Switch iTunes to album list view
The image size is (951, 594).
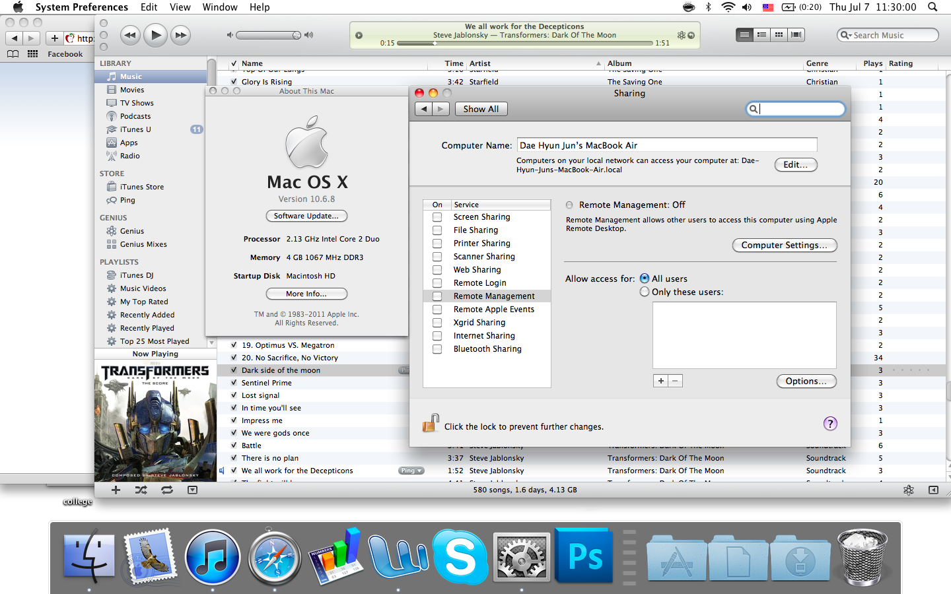761,35
